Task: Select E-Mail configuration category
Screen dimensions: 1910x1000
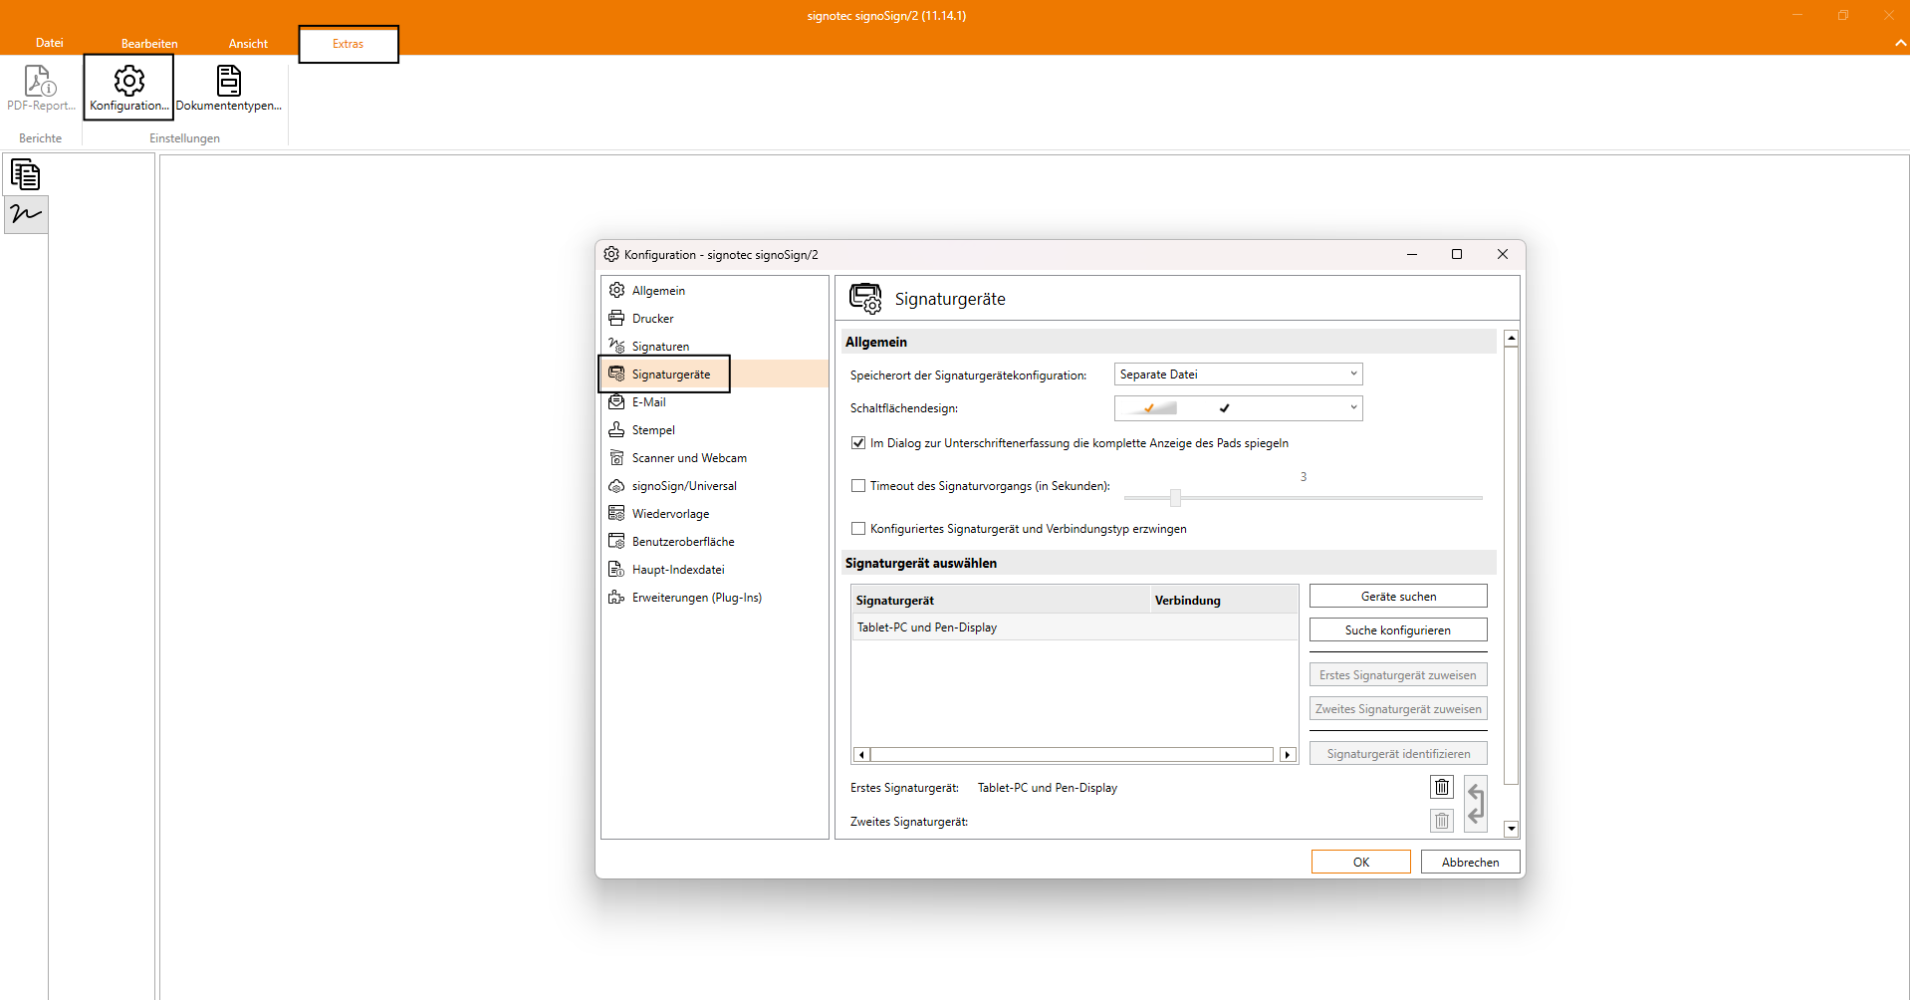Action: coord(715,401)
